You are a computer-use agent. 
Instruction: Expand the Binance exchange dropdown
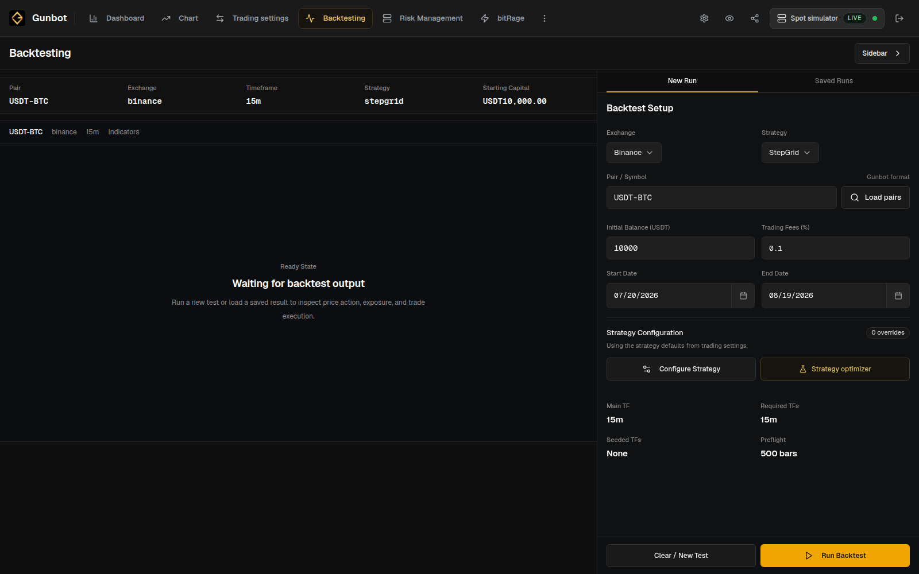click(634, 153)
